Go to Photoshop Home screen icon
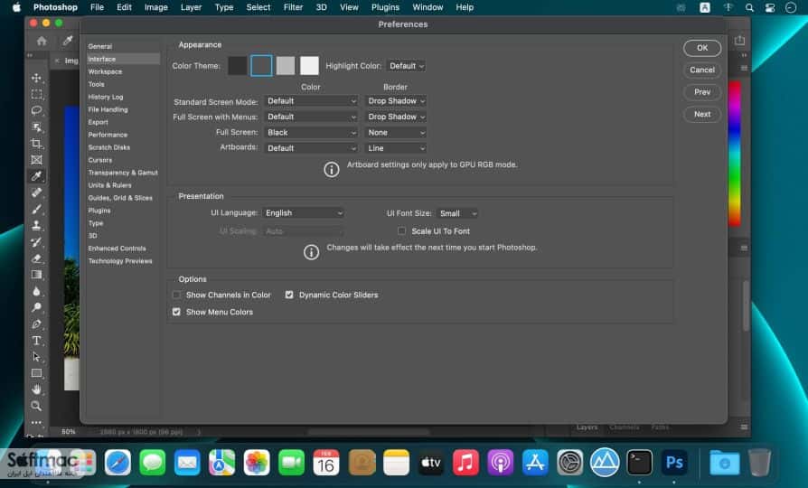This screenshot has width=808, height=488. [x=42, y=42]
